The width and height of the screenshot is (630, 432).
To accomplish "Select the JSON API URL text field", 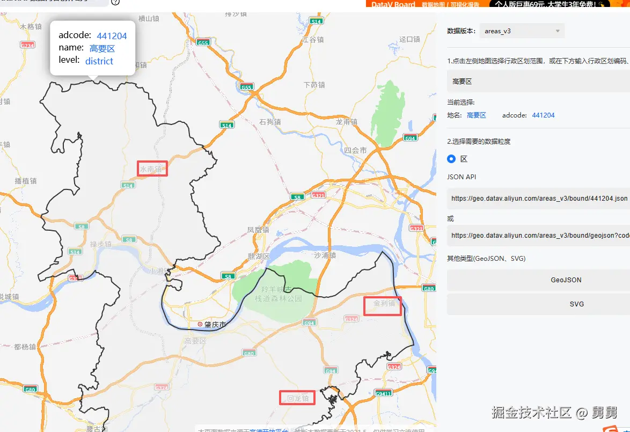I will click(x=537, y=199).
